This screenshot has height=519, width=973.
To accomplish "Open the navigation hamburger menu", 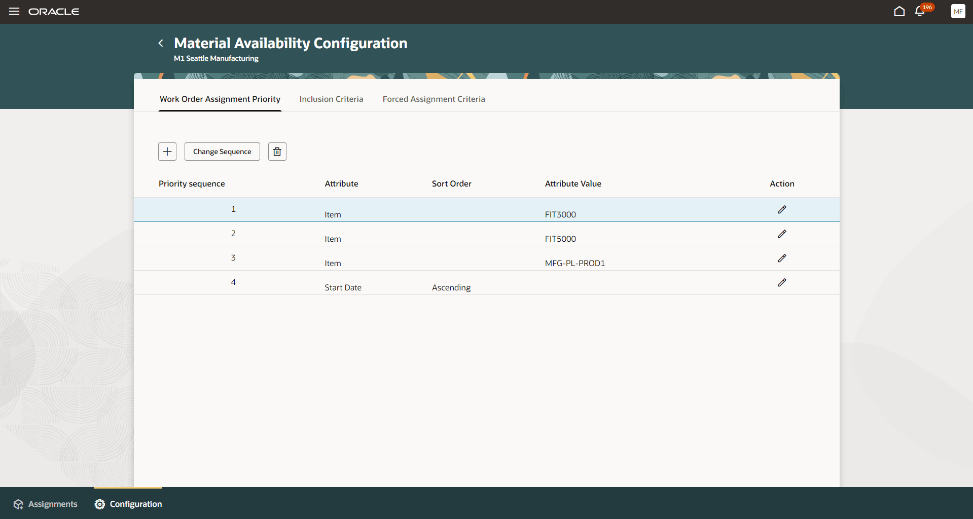I will [14, 11].
